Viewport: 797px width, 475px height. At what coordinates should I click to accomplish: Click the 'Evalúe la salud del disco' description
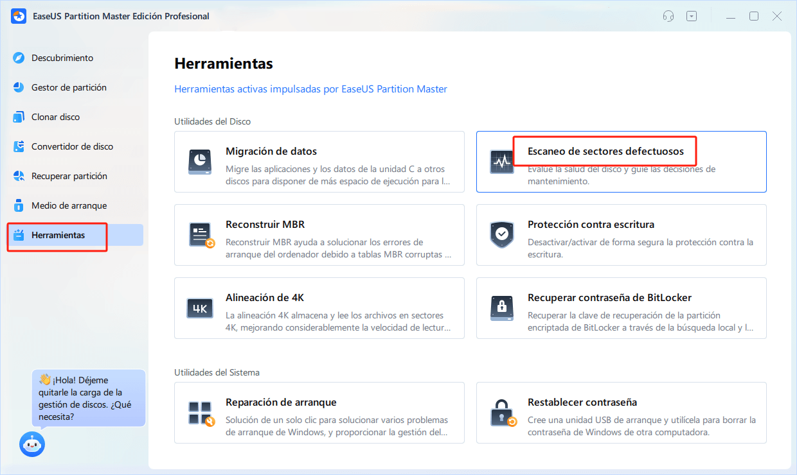[622, 175]
